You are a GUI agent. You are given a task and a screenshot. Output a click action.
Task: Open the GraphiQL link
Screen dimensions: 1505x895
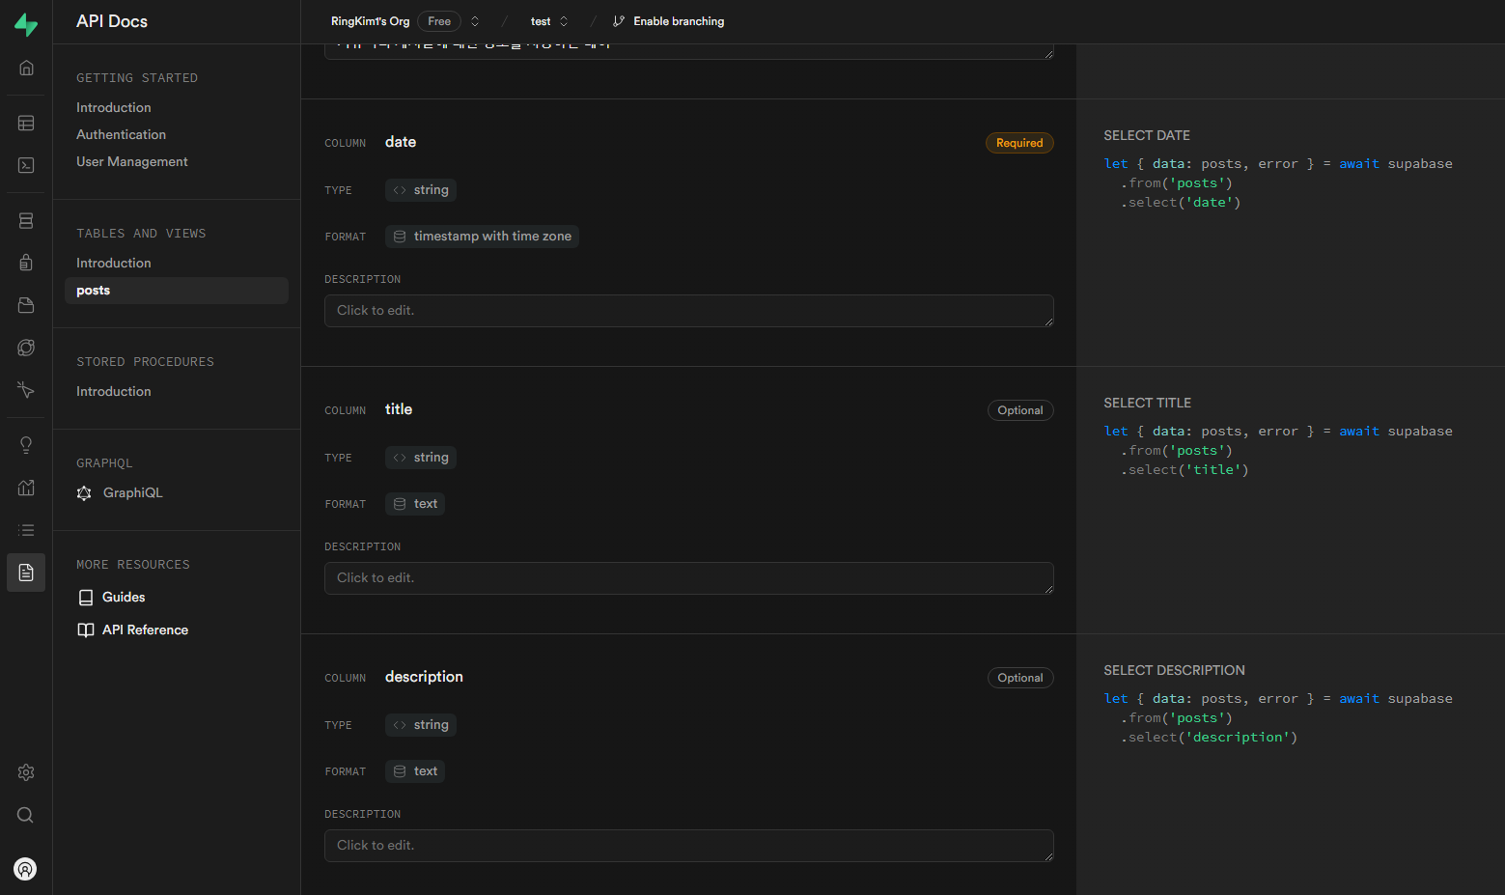132,493
